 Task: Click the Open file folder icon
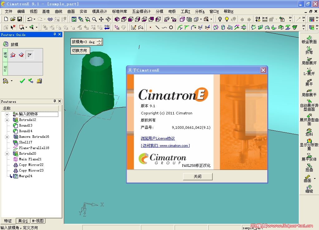13,19
